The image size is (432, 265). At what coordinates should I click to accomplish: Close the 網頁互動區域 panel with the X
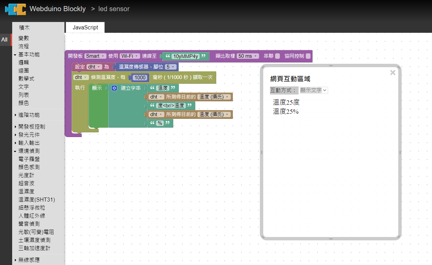pos(393,73)
